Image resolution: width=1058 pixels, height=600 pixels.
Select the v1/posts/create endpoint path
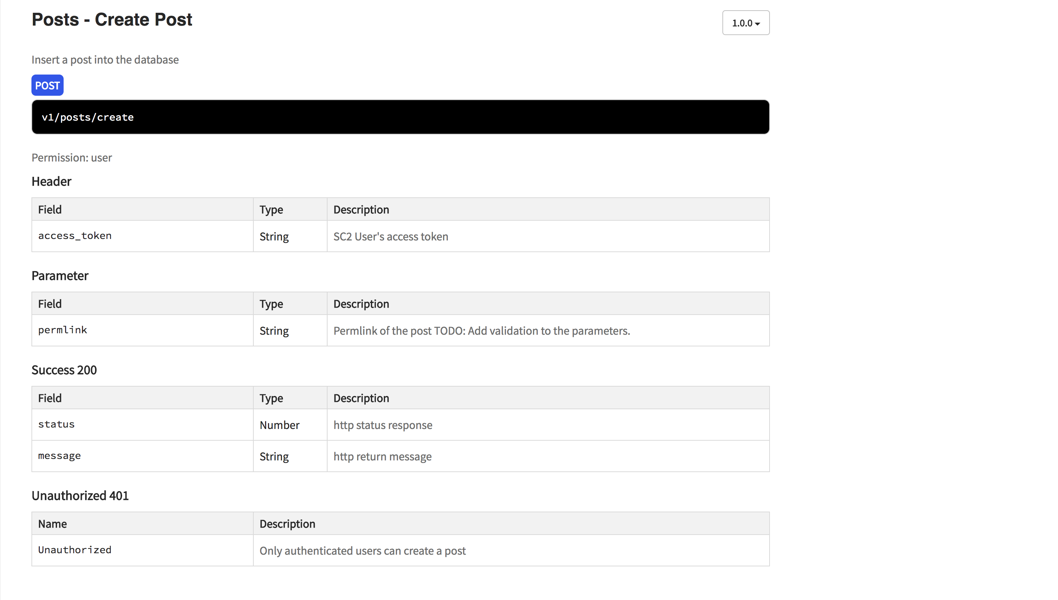click(x=87, y=117)
